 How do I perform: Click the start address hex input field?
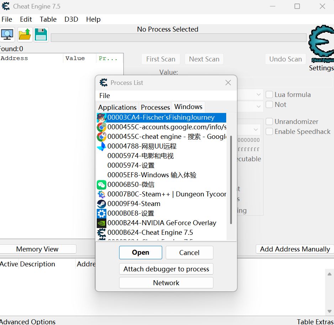[x=249, y=140]
